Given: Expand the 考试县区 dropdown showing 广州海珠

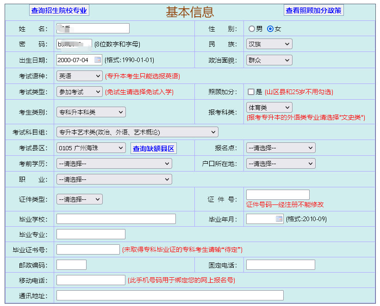Looking at the screenshot, I should 91,148.
